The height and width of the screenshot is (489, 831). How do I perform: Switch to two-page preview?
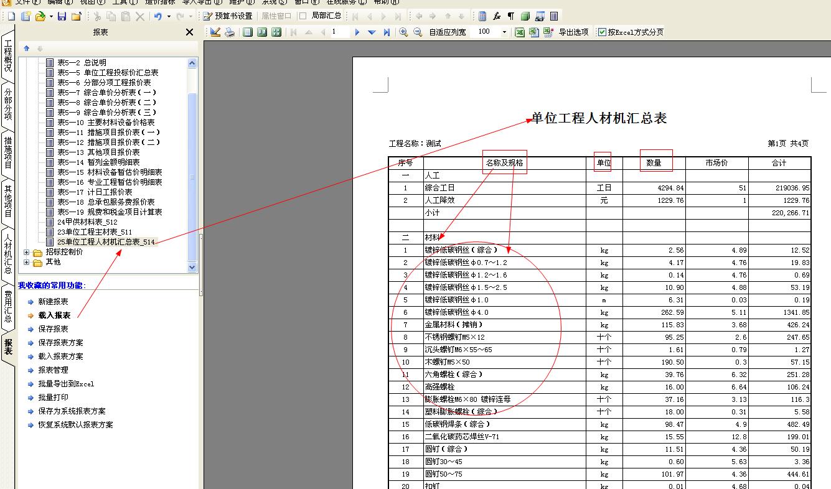262,32
